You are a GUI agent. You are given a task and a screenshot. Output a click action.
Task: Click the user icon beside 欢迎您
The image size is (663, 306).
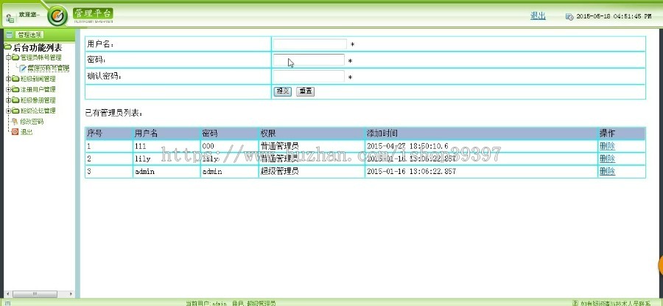point(10,18)
